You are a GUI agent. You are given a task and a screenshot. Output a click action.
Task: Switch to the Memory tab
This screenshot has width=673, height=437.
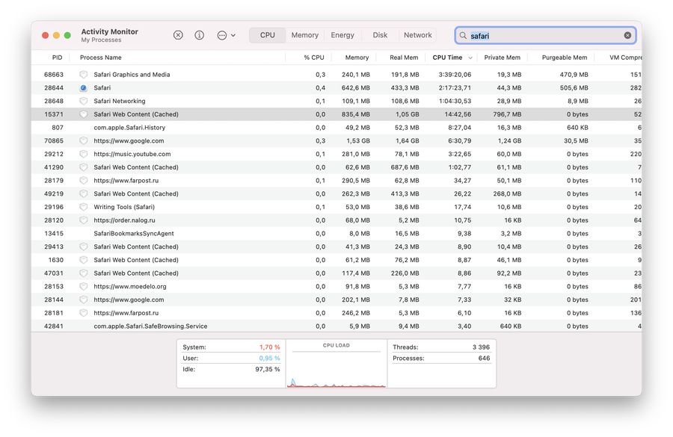[304, 35]
